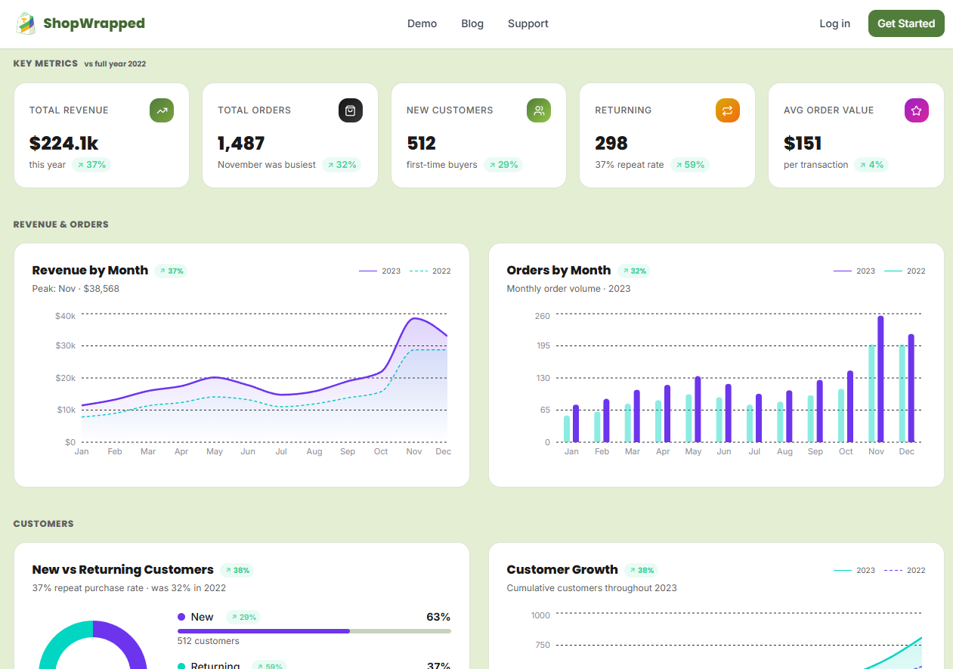
Task: Click the 298 returning value
Action: (611, 143)
